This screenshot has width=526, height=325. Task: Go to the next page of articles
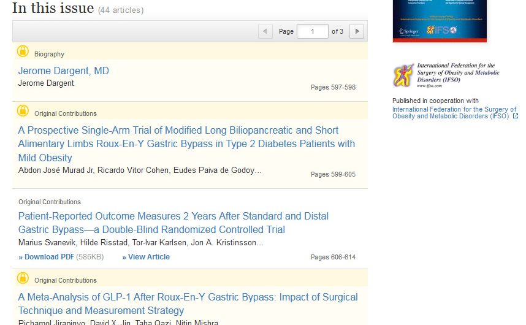coord(356,31)
